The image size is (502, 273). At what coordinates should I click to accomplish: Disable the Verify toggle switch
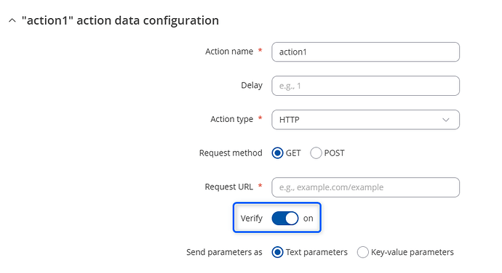pos(285,219)
